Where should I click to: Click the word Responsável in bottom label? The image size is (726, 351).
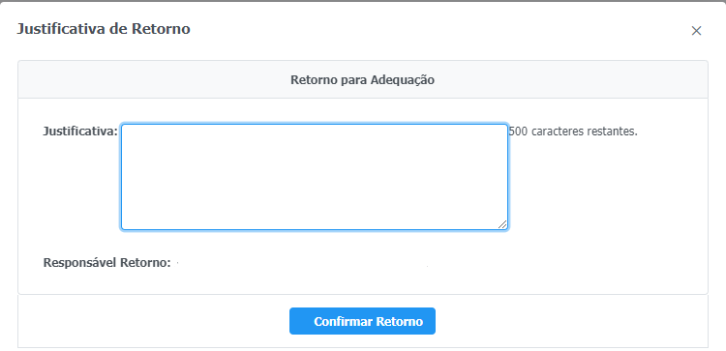coord(80,263)
